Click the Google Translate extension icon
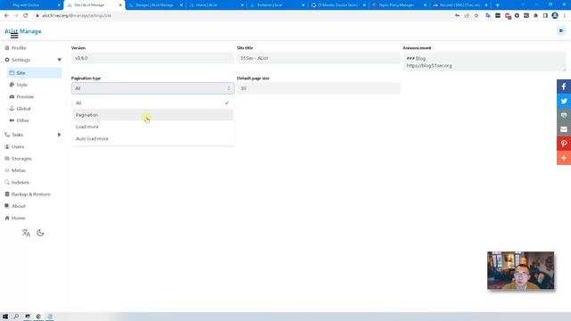Image resolution: width=571 pixels, height=321 pixels. (488, 16)
